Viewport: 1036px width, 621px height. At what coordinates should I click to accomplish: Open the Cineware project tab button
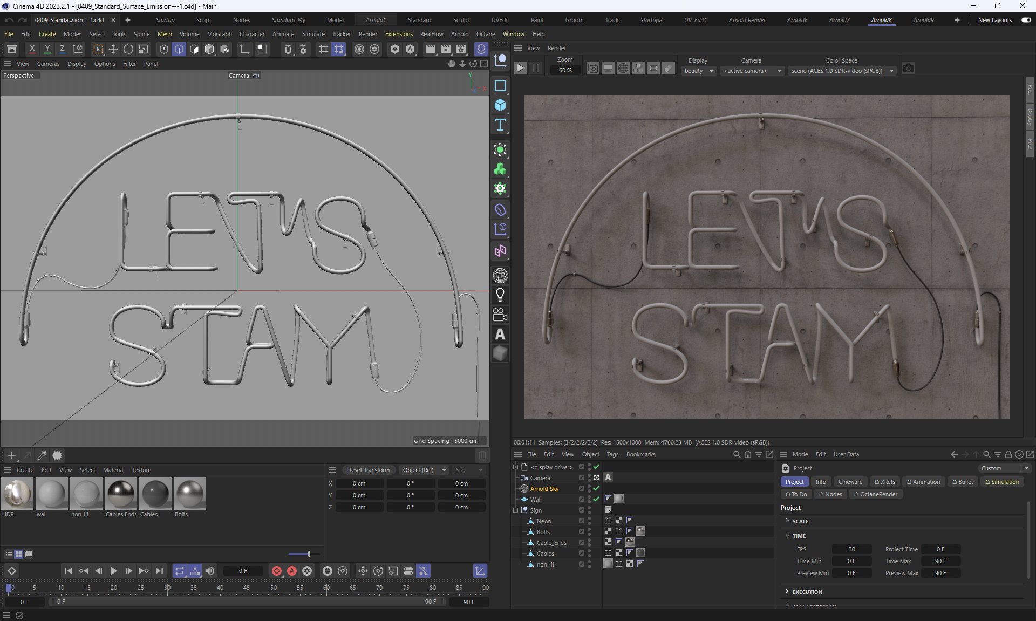click(850, 482)
